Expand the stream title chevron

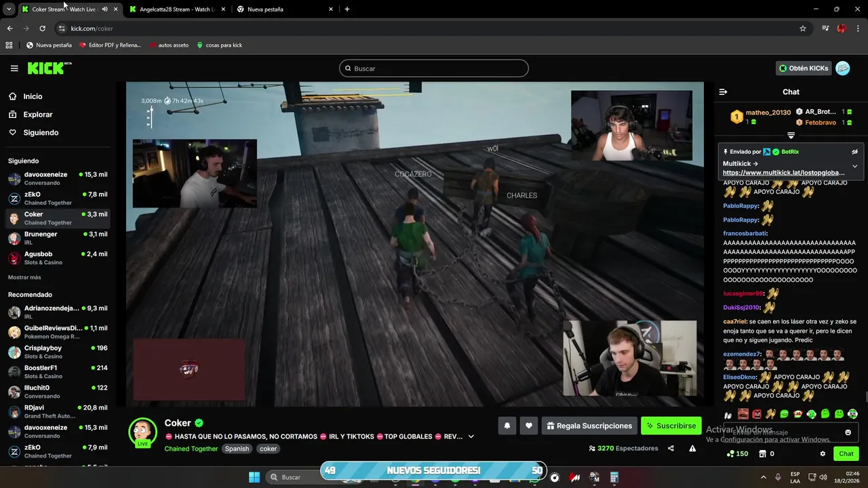pyautogui.click(x=471, y=436)
